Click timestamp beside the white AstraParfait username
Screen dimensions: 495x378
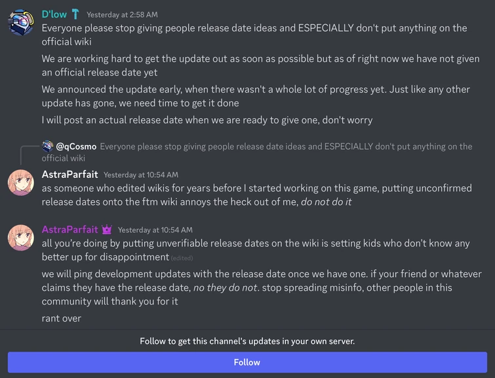140,175
